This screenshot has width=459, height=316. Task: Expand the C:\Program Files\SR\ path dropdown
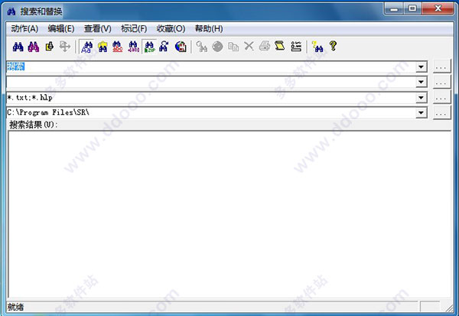pyautogui.click(x=421, y=112)
